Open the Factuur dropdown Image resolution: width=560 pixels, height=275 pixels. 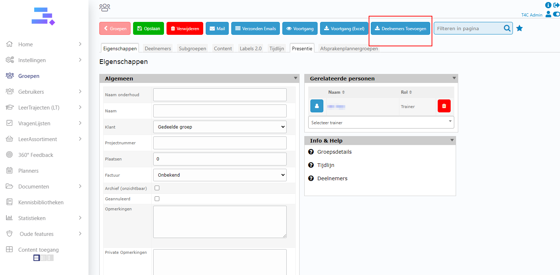click(x=220, y=175)
